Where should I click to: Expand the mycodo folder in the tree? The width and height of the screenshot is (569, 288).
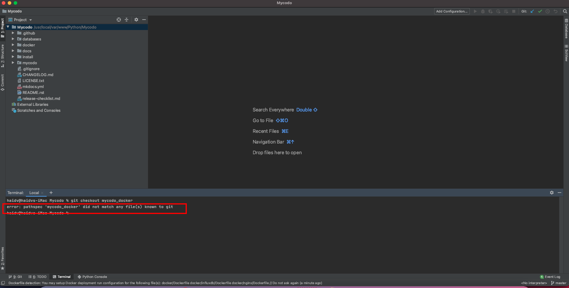[x=13, y=63]
